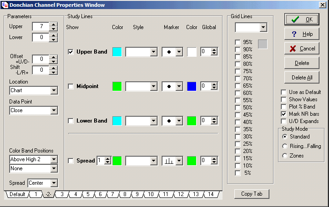Click the blue Midpoint marker color swatch

192,86
